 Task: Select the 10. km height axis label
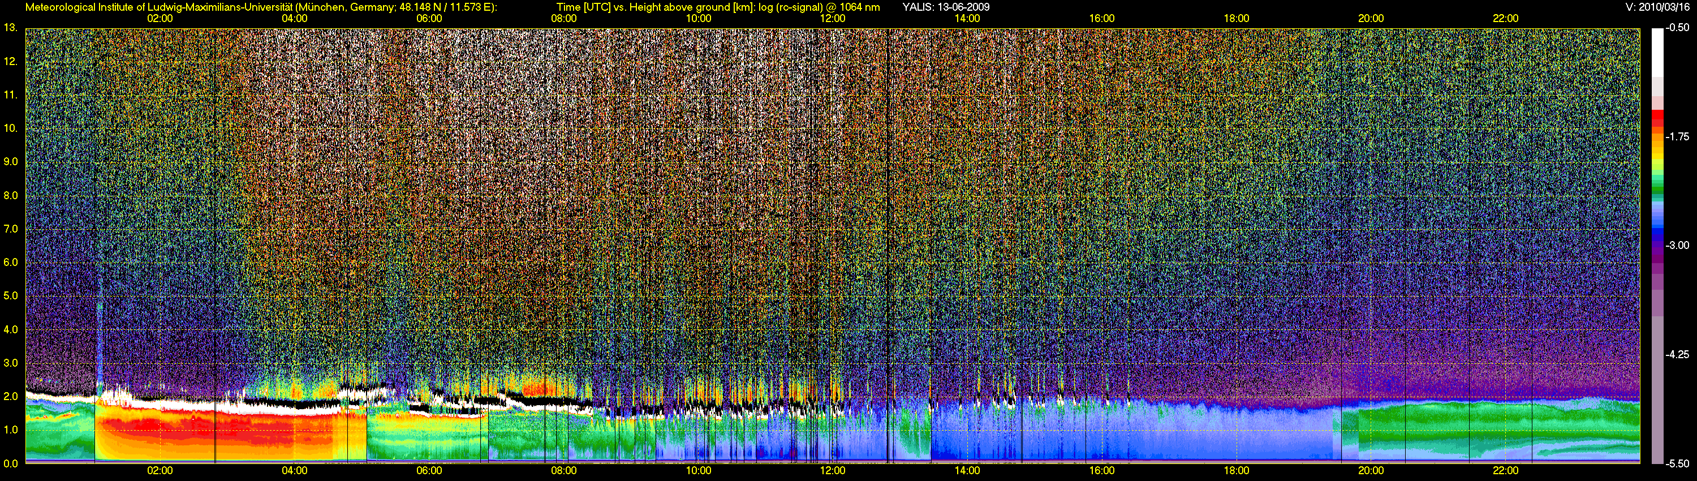(11, 128)
